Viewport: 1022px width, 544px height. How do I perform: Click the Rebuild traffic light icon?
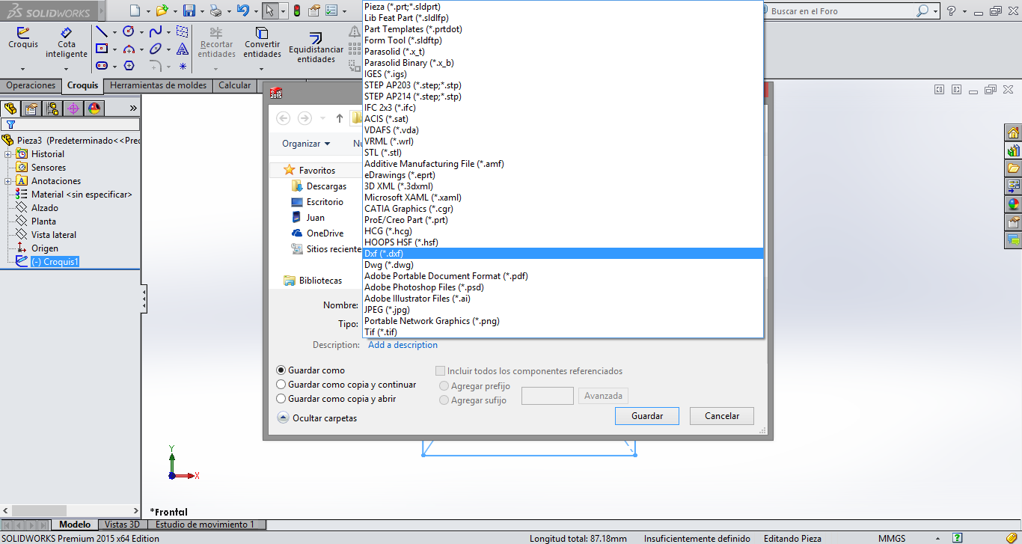(296, 10)
